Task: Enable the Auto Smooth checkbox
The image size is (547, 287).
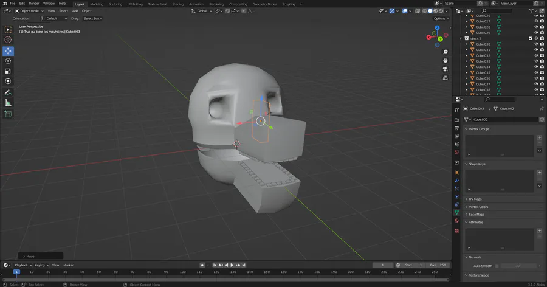Action: pos(497,266)
